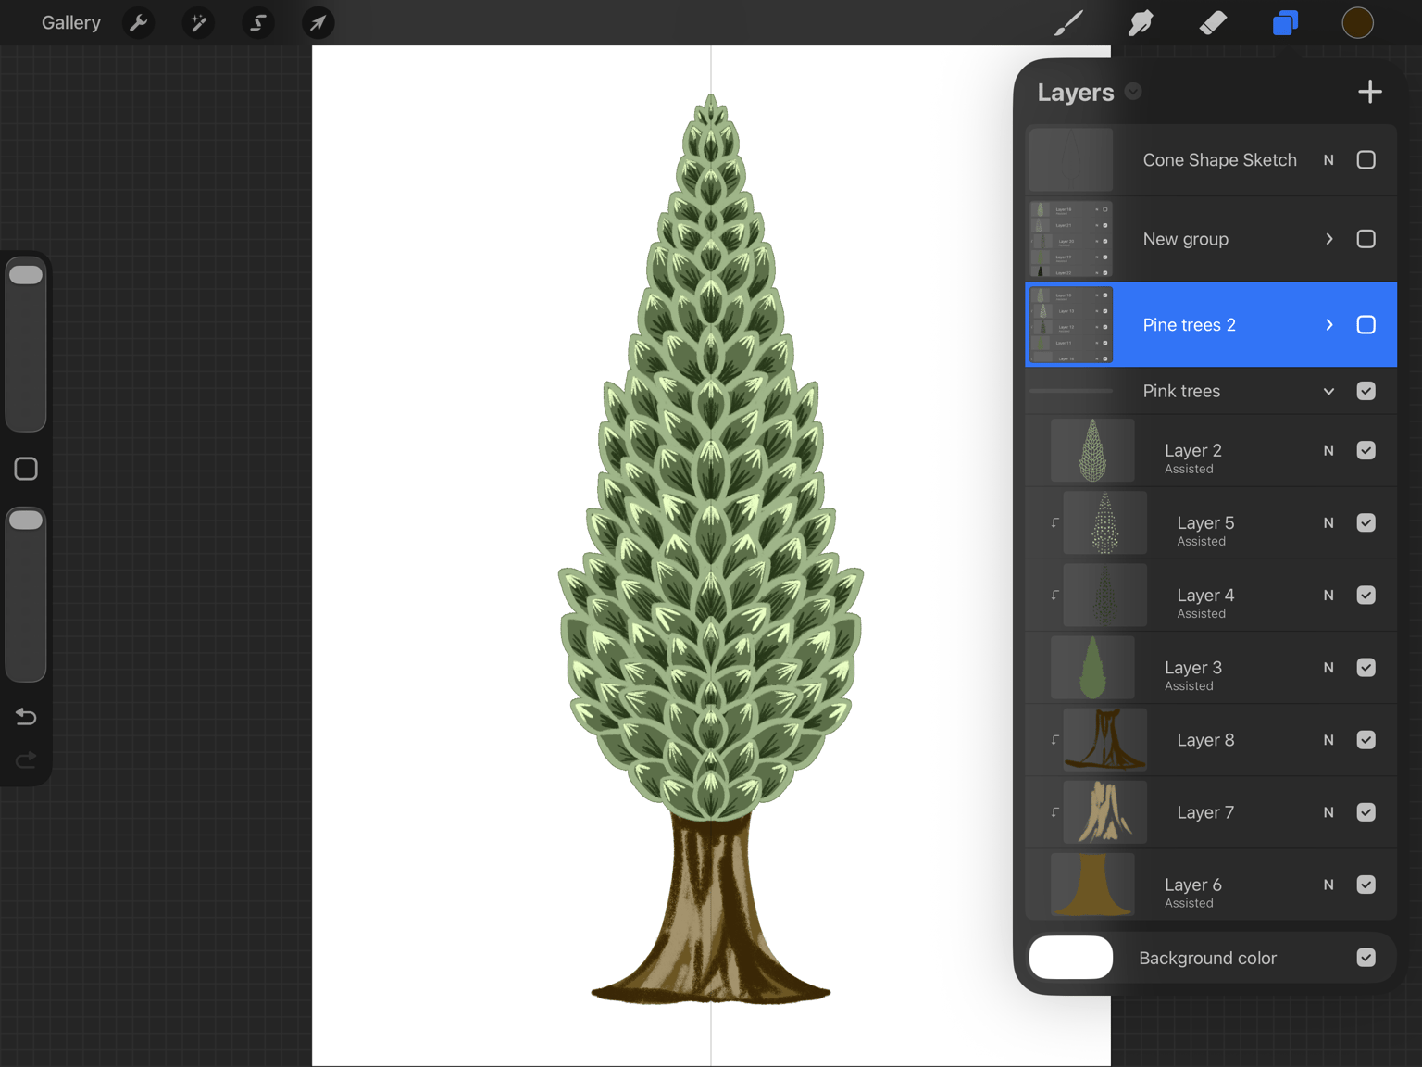
Task: Hide Layer 2
Action: point(1366,450)
